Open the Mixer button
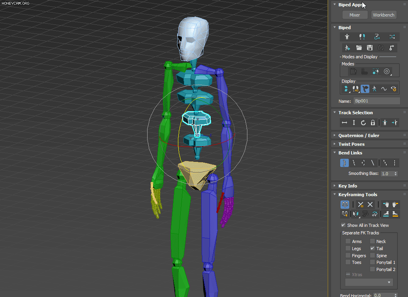 [355, 15]
